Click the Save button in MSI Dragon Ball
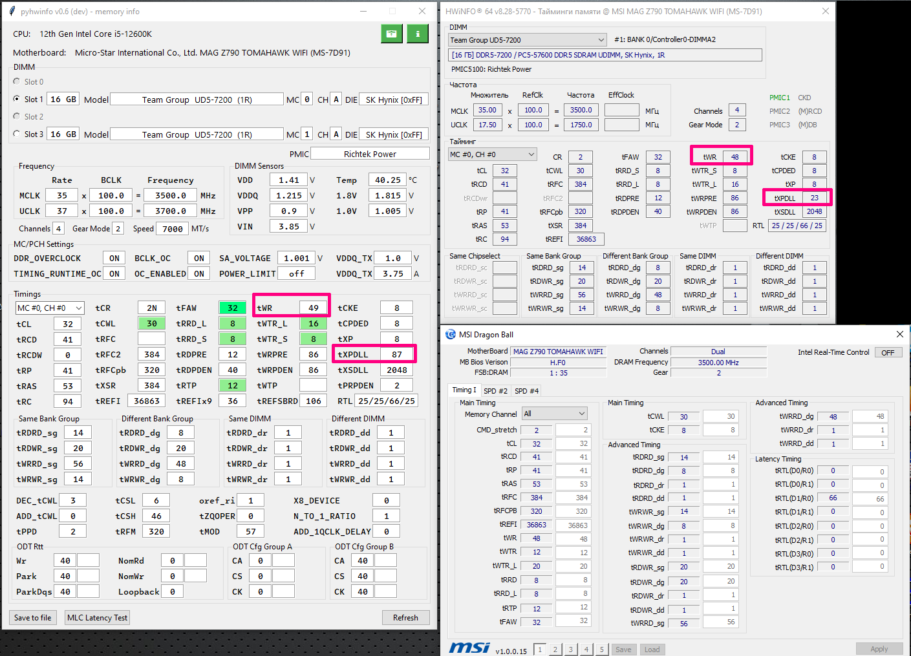 click(623, 650)
